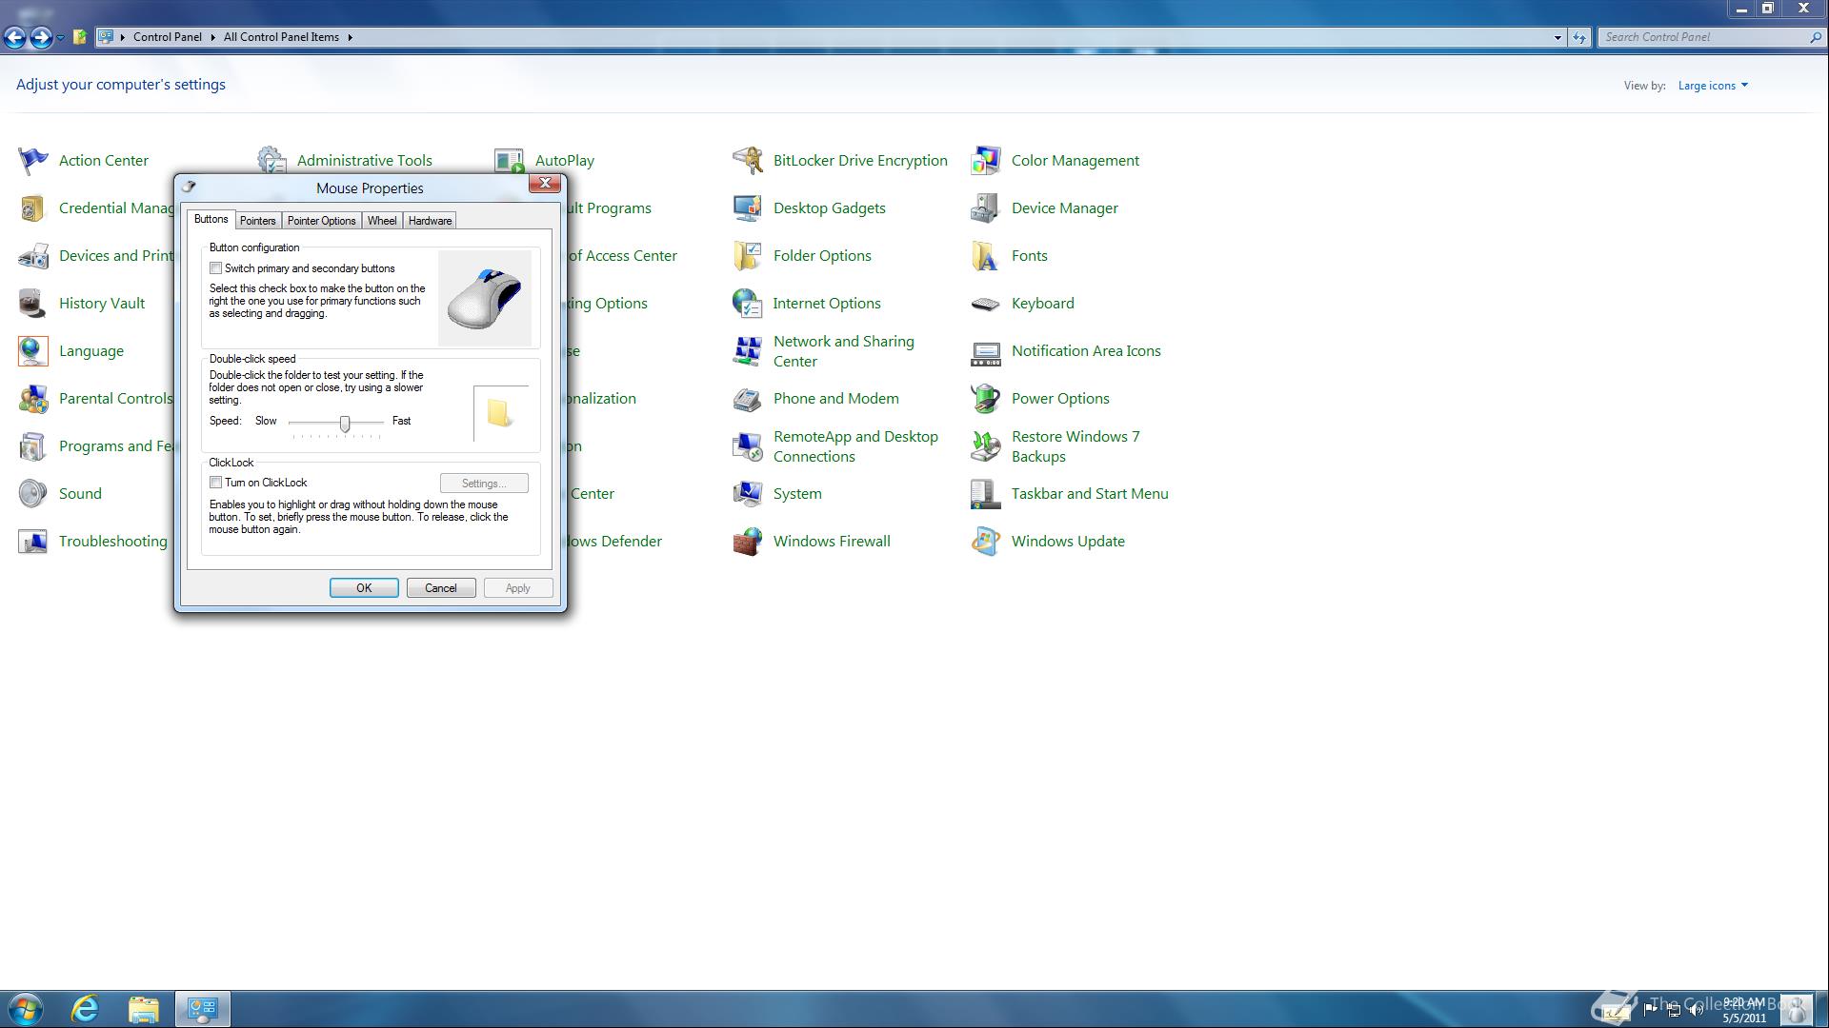Select the Buttons tab
Viewport: 1829px width, 1028px height.
(x=211, y=219)
